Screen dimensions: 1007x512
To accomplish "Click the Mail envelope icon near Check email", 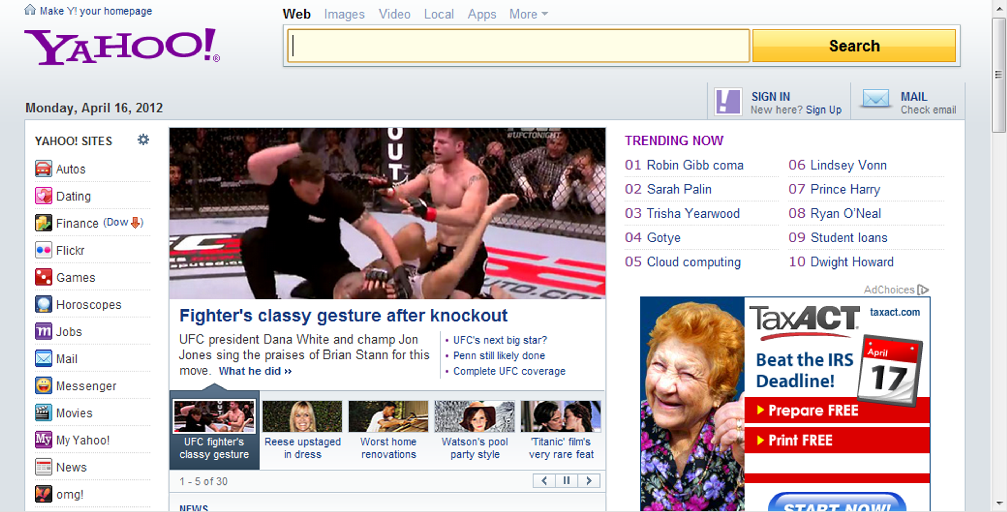I will click(876, 98).
